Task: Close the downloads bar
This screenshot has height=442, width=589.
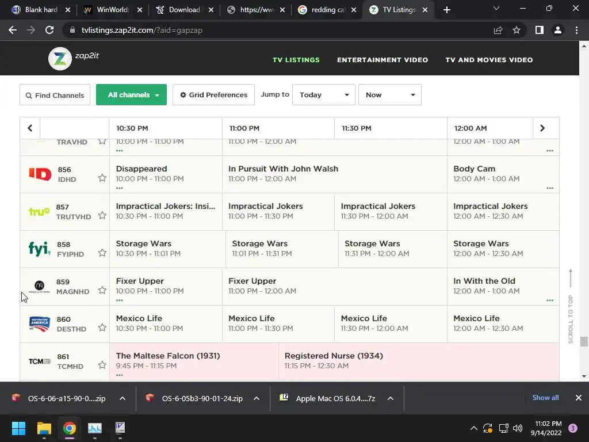Action: (x=579, y=398)
